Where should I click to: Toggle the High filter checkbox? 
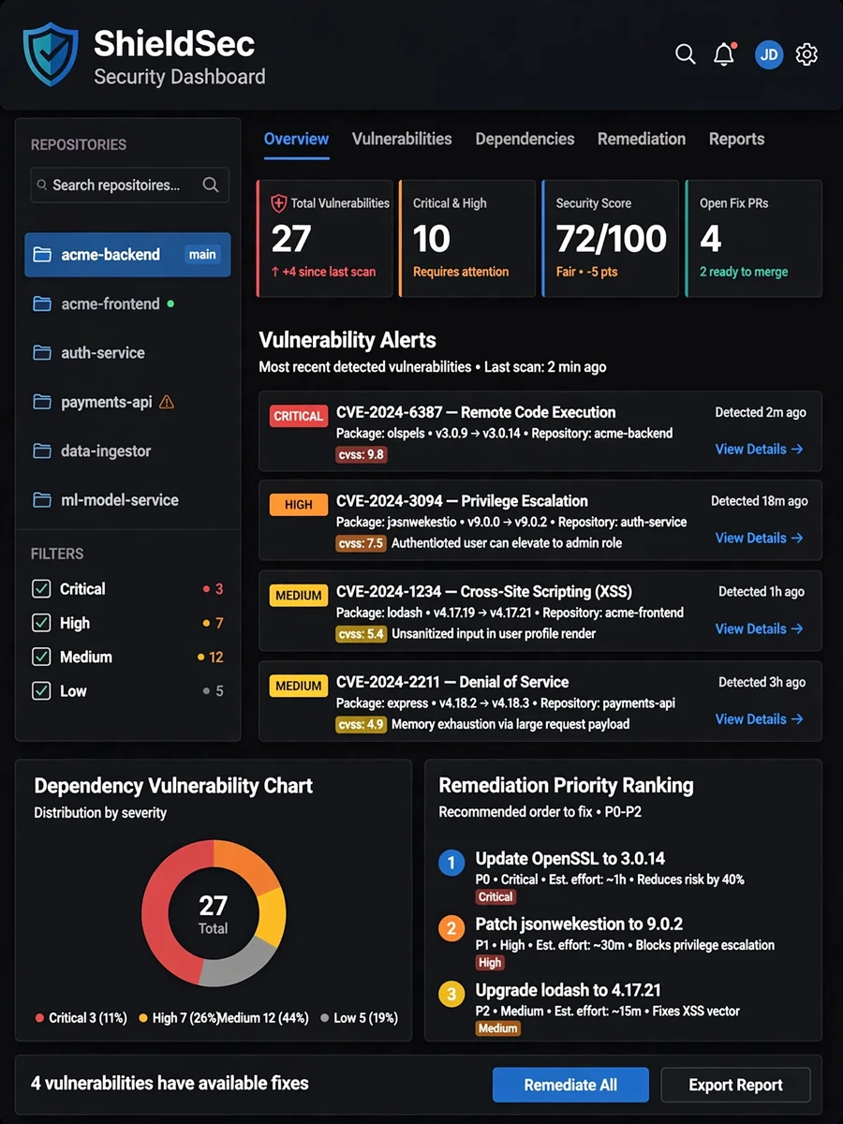coord(41,623)
